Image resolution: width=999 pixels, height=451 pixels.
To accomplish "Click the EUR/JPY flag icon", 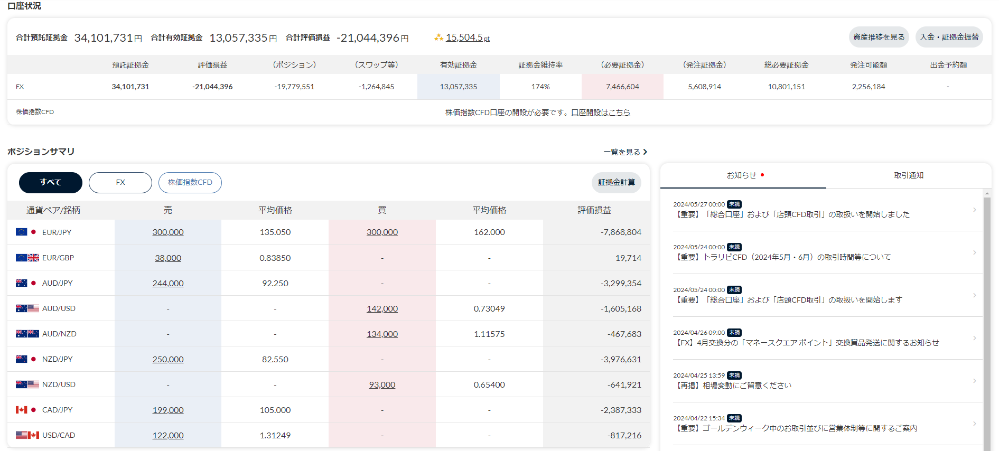I will pyautogui.click(x=27, y=232).
